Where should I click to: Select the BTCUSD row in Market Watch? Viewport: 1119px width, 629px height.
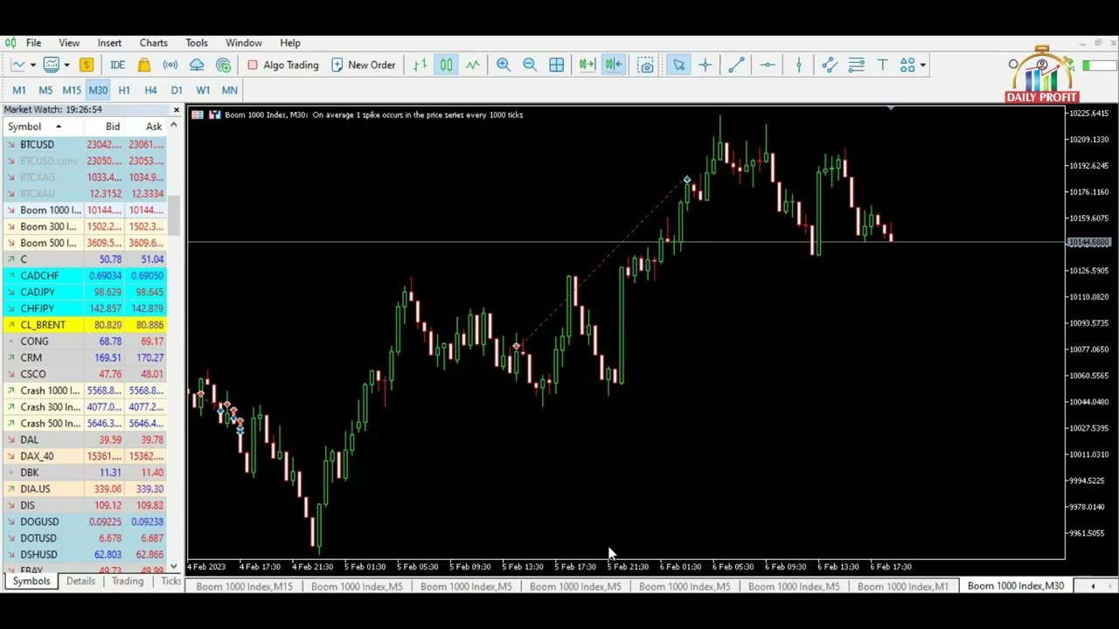point(85,144)
